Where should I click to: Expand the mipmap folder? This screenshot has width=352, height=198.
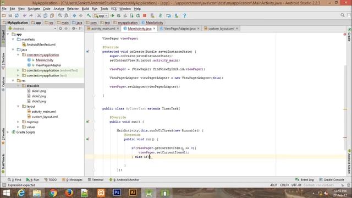click(18, 122)
